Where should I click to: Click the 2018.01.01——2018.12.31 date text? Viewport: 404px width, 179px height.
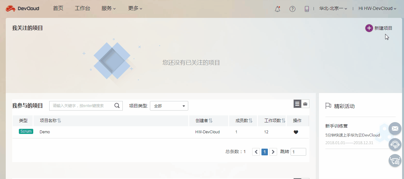click(349, 143)
